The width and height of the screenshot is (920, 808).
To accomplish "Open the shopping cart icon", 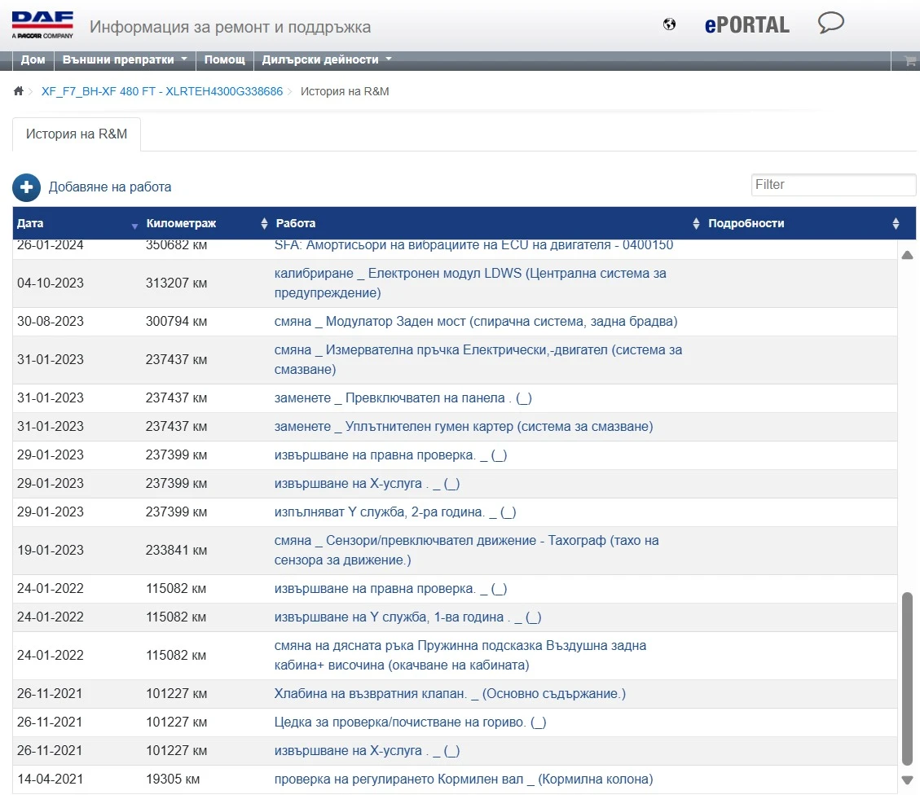I will click(910, 60).
